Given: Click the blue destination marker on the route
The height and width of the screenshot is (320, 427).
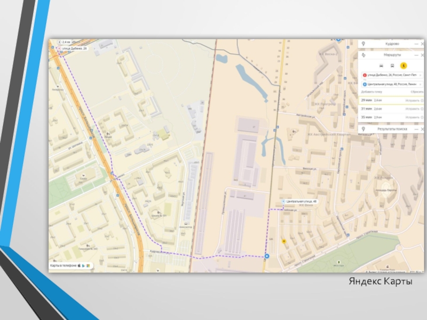Looking at the screenshot, I should click(x=267, y=257).
